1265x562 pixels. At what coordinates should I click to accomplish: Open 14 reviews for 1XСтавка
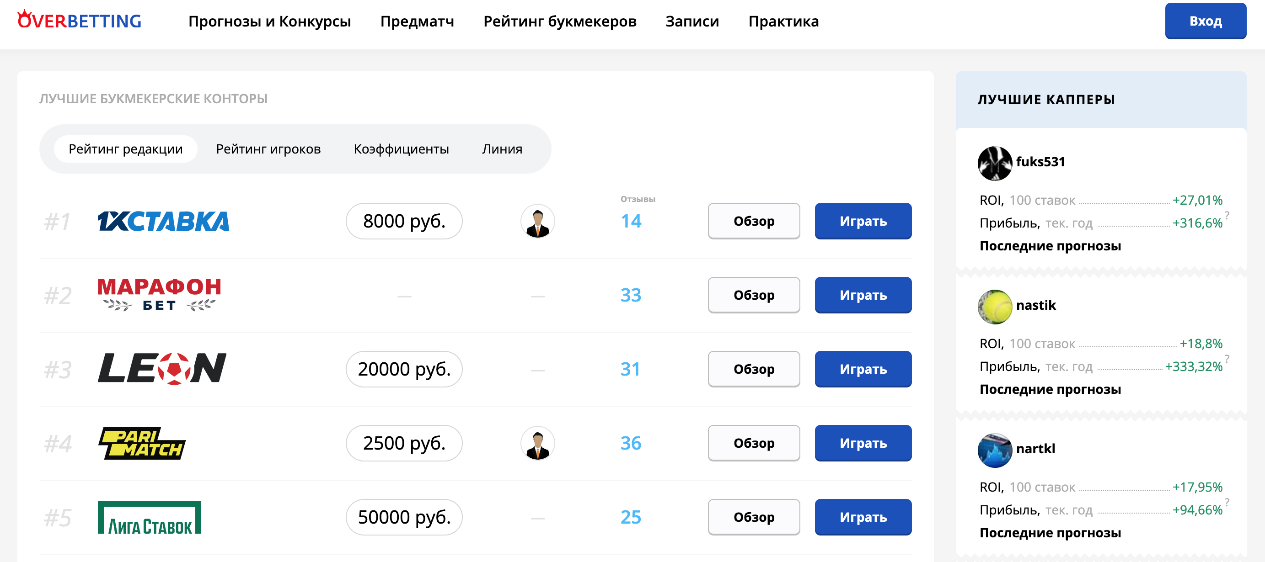click(x=631, y=221)
